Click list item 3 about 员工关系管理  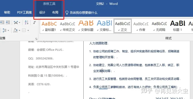[x=134, y=79]
